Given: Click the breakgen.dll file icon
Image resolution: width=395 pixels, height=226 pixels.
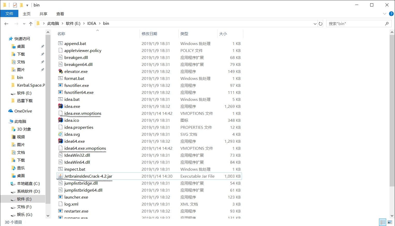Looking at the screenshot, I should coord(60,57).
